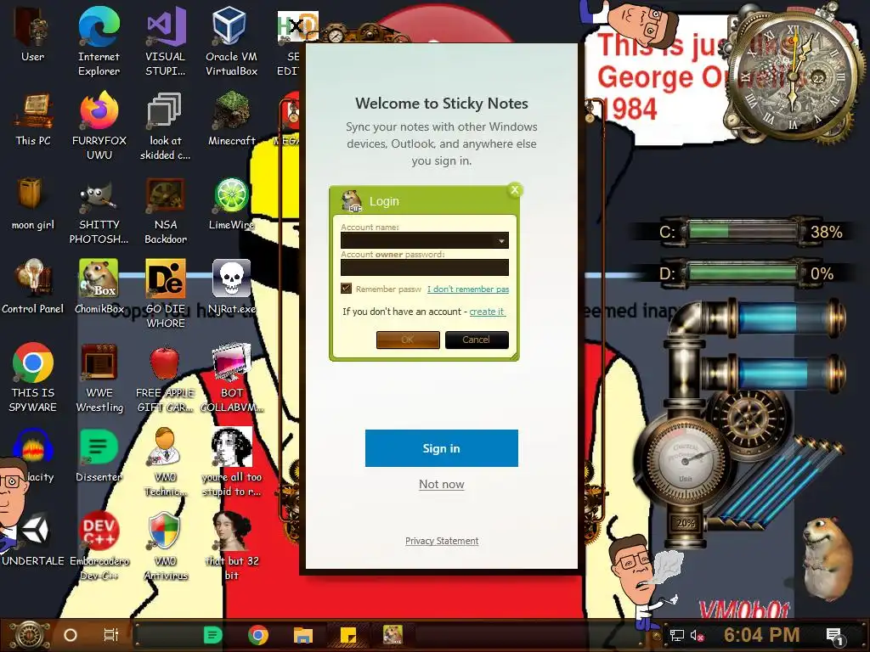Open Chrome from the taskbar

pos(258,635)
